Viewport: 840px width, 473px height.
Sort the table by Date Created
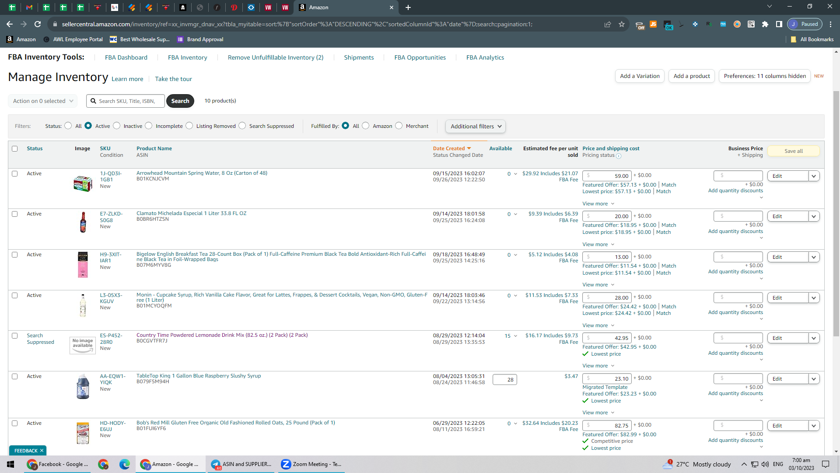(452, 148)
